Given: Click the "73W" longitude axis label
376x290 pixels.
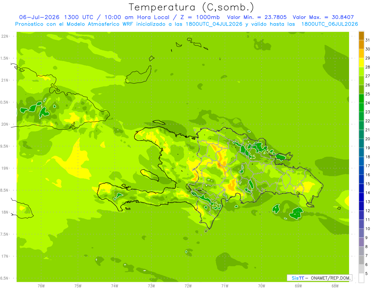Looking at the screenshot, I should [151, 286].
